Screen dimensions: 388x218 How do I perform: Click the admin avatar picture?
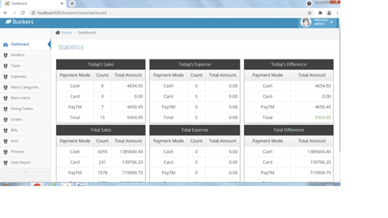(306, 22)
